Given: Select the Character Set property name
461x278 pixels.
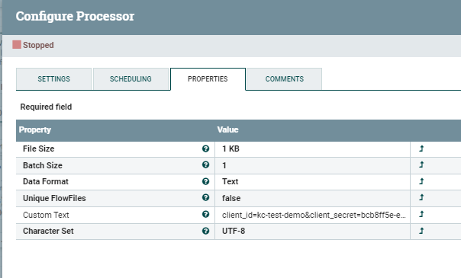Looking at the screenshot, I should [48, 231].
